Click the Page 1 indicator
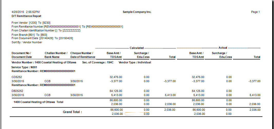274x129 pixels. tap(255, 12)
